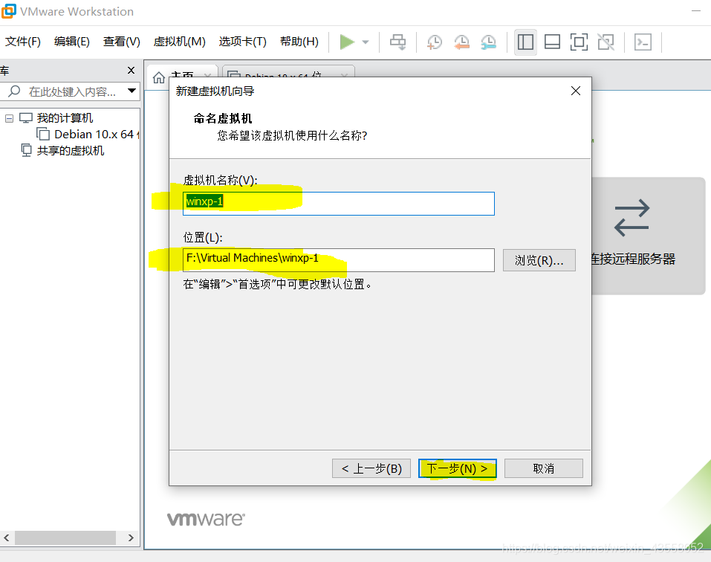Screen dimensions: 711x562
Task: Click the Revert to Snapshot icon
Action: point(461,42)
